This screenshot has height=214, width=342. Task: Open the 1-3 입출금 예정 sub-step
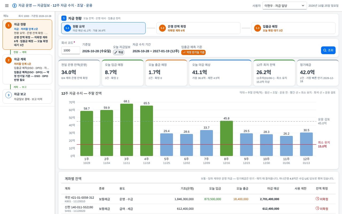[x=293, y=28]
